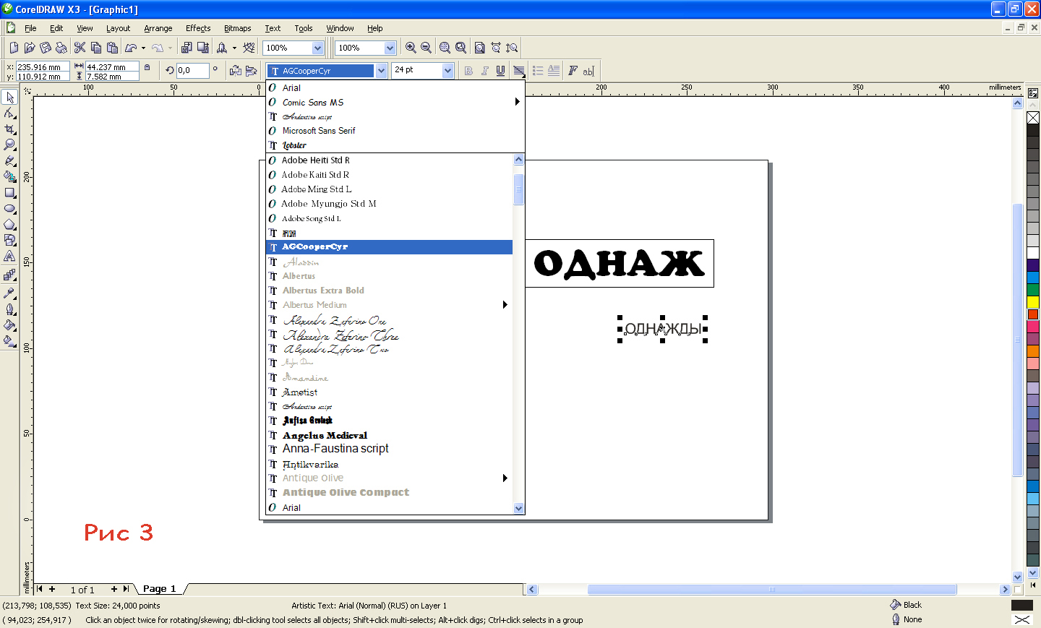The height and width of the screenshot is (628, 1041).
Task: Pick the yellow swatch in the color palette
Action: 1033,301
